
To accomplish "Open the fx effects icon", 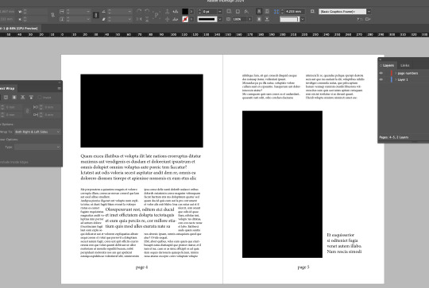I will pos(246,11).
